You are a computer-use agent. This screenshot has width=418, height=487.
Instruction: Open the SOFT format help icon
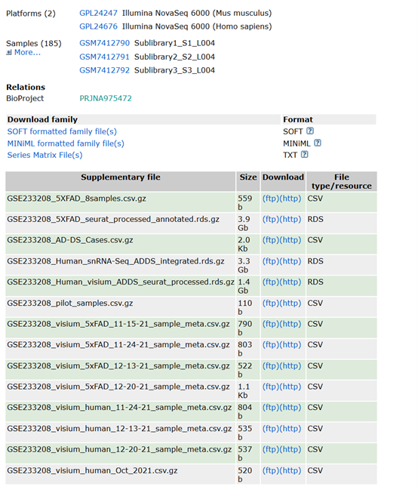(x=309, y=131)
